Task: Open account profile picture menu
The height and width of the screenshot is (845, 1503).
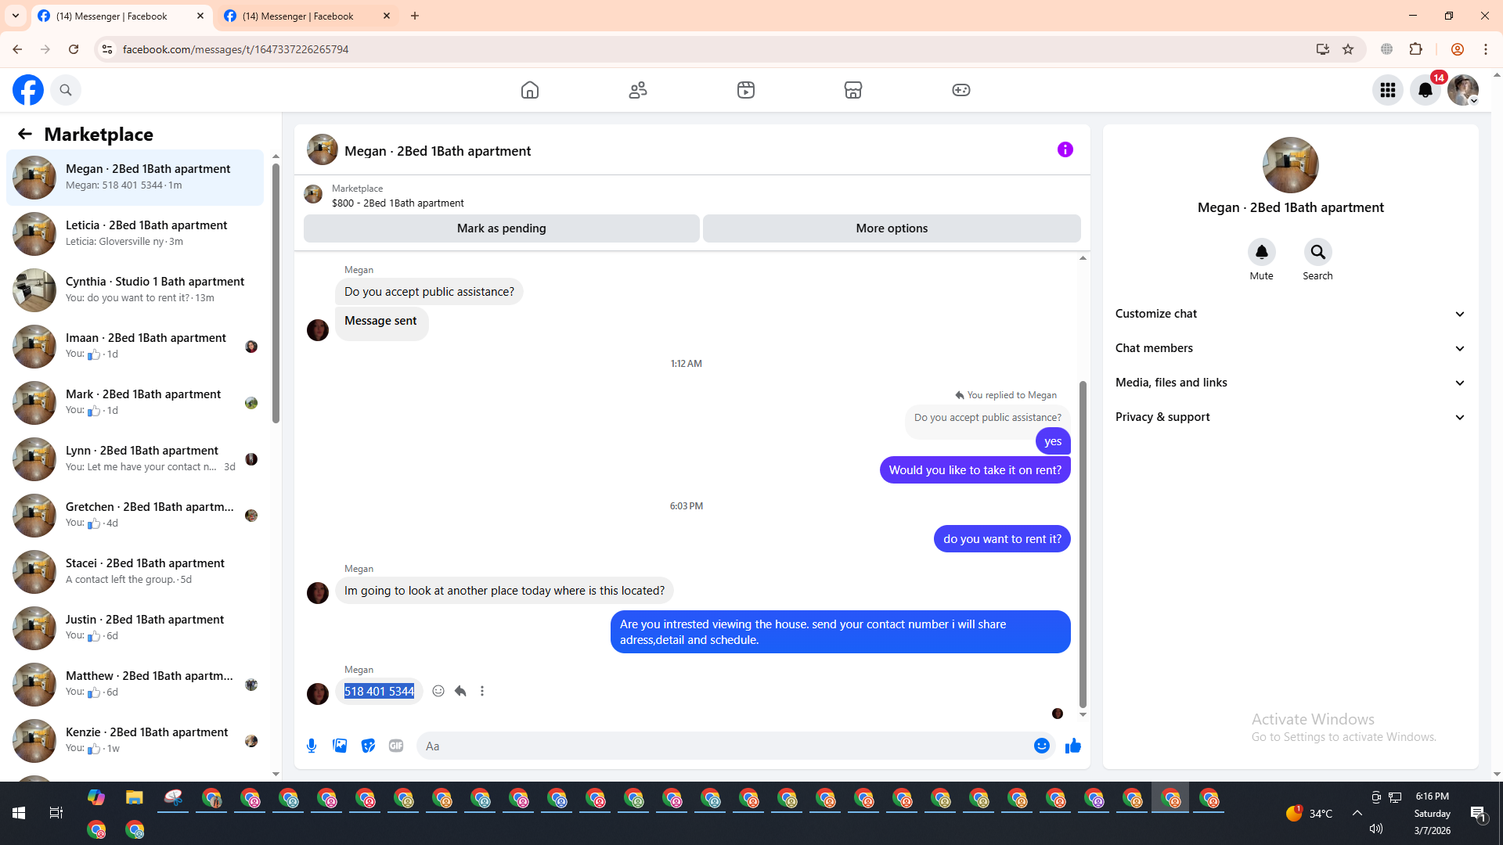Action: [x=1463, y=90]
